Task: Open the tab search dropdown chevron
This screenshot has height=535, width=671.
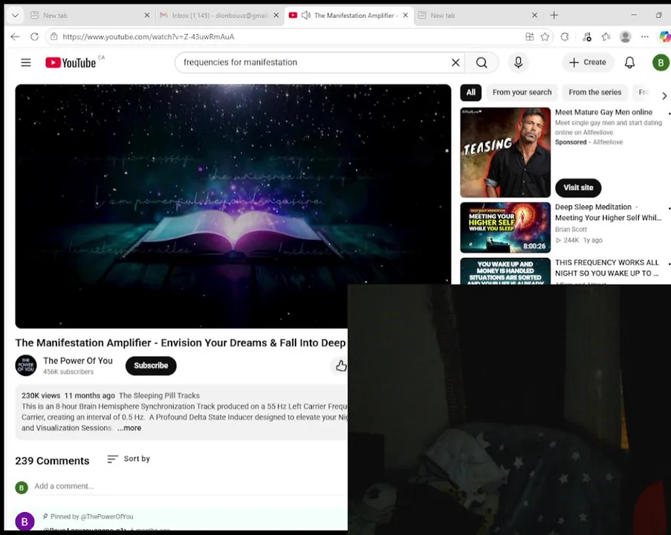Action: 15,16
